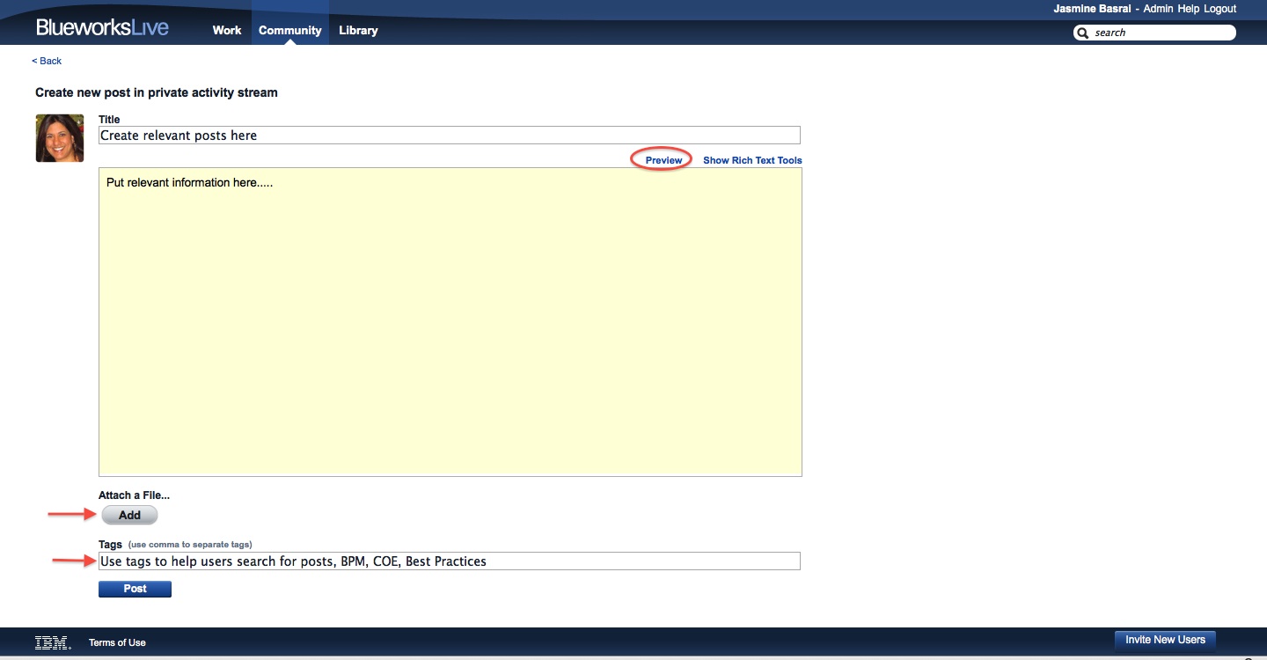Click the Post button
Viewport: 1267px width, 660px height.
point(135,589)
